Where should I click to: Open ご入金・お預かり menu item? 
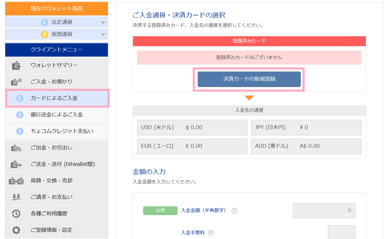(x=56, y=82)
